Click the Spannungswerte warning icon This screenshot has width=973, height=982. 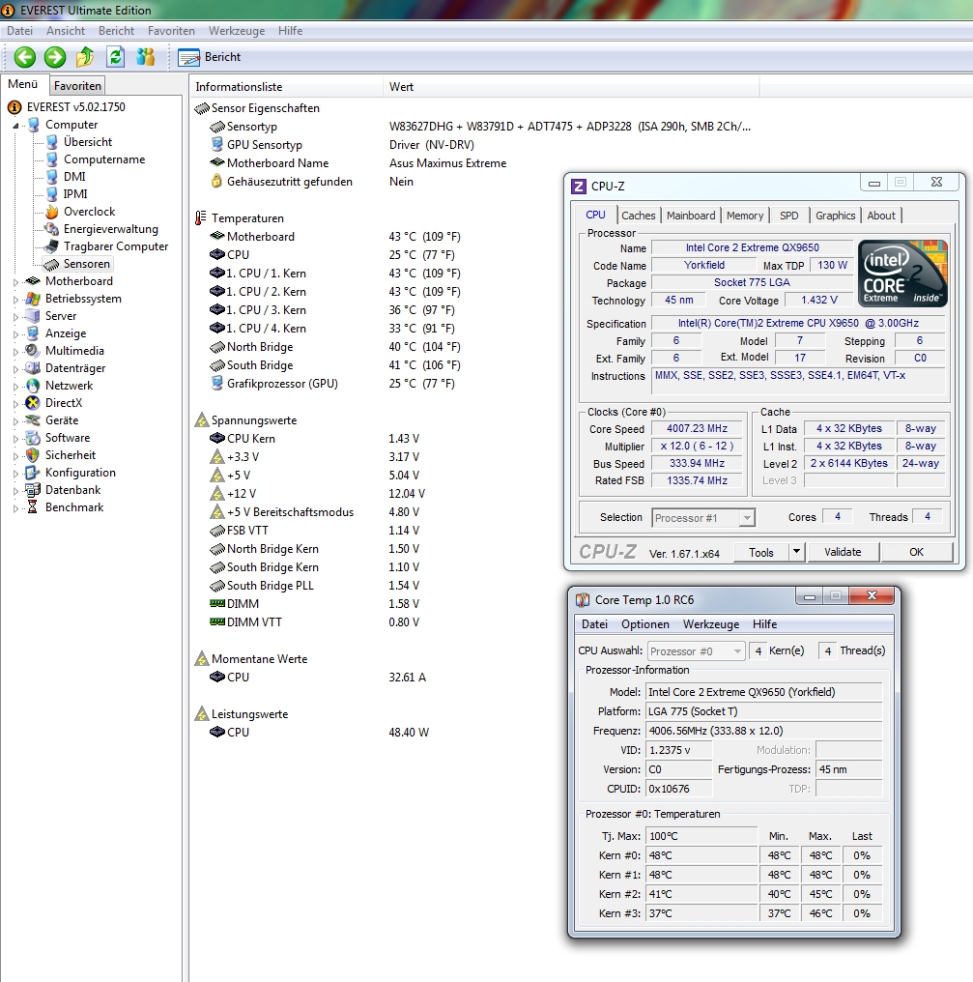(201, 419)
